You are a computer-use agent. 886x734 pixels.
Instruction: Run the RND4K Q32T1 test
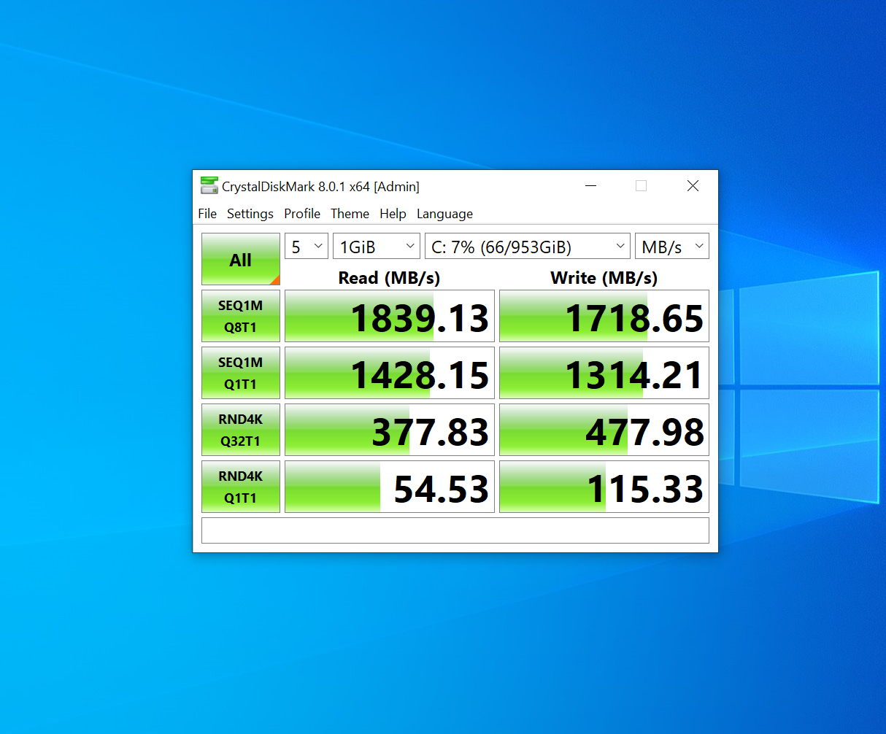241,430
